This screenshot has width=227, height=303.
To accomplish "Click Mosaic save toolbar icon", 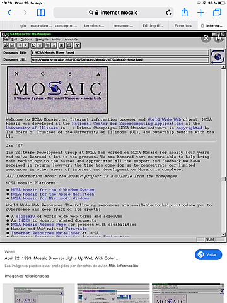I will coord(12,45).
